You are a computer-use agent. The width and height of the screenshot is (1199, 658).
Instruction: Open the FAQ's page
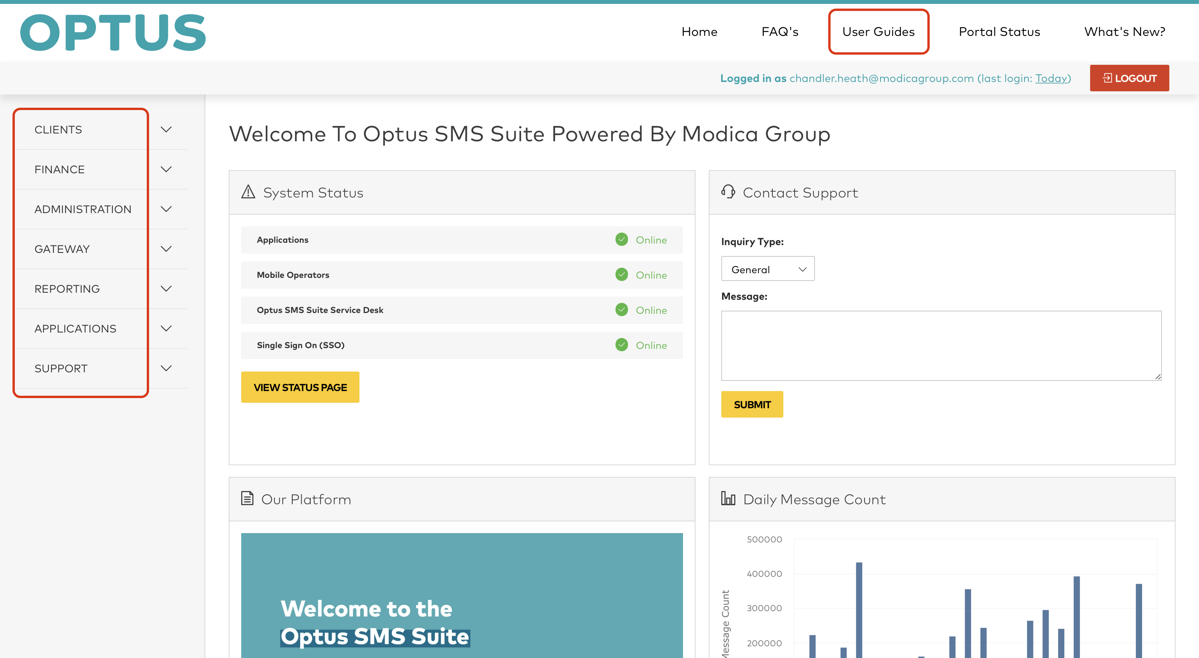coord(780,32)
